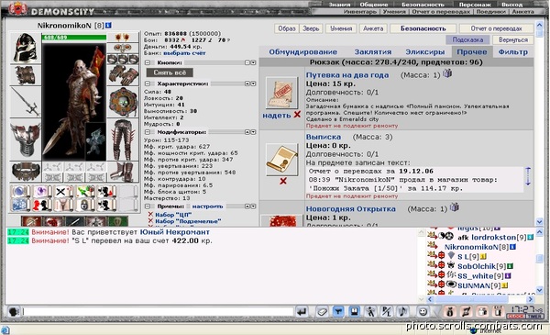Click the horizontal scrollbar under player list
550x335 pixels.
pyautogui.click(x=479, y=299)
